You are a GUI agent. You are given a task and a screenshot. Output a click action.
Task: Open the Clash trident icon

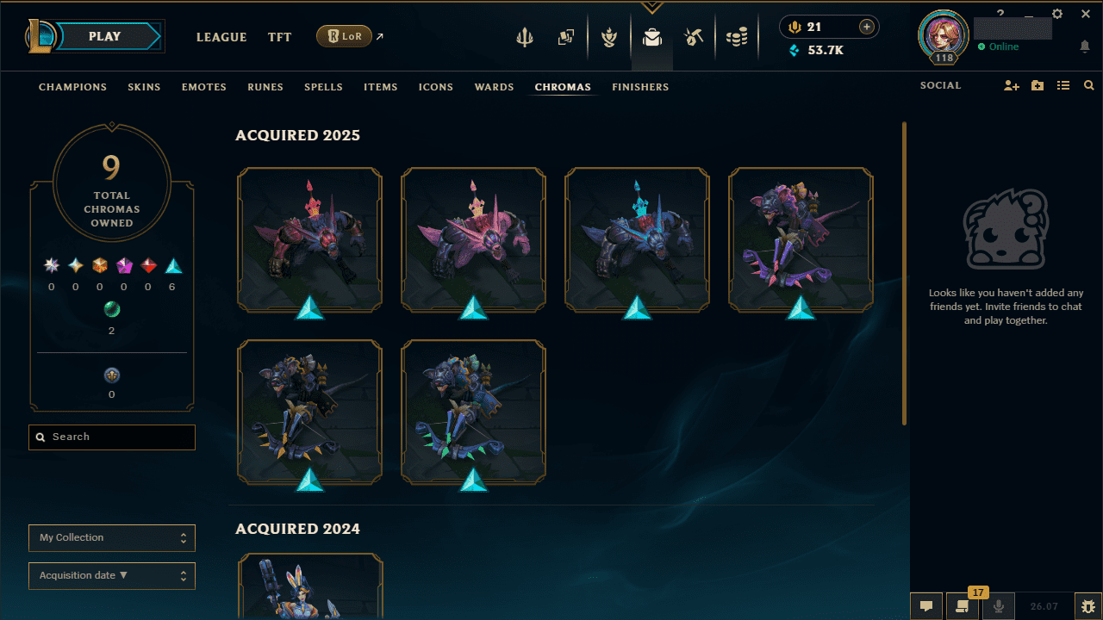click(x=525, y=37)
